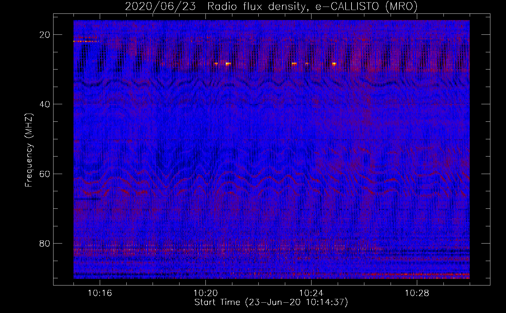The height and width of the screenshot is (313, 506).
Task: Click the 10:20 time tick label
Action: 205,293
